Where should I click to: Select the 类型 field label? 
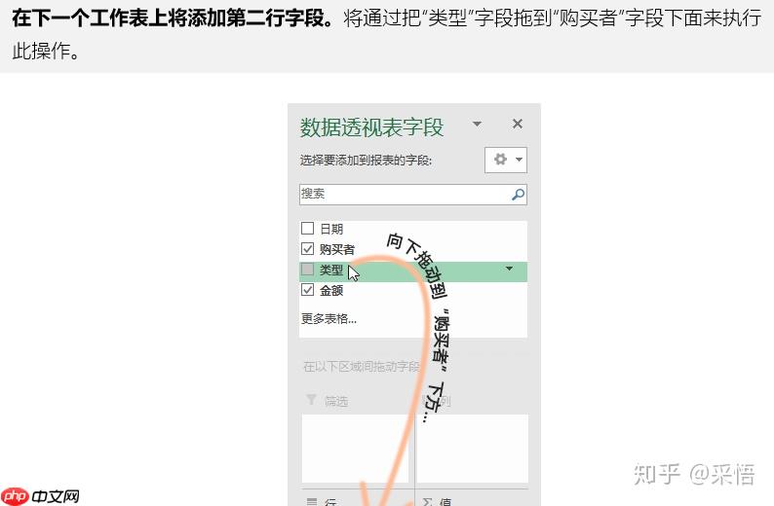330,270
